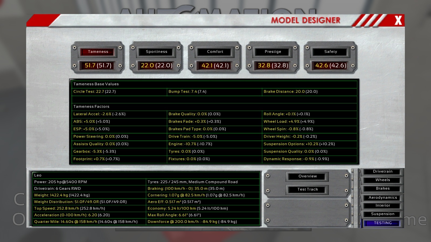Switch to the Brakes section

pyautogui.click(x=383, y=188)
